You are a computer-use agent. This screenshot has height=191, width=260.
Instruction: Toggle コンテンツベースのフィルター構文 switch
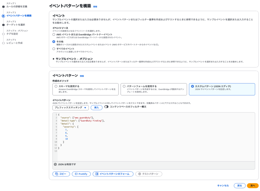[x=106, y=107]
